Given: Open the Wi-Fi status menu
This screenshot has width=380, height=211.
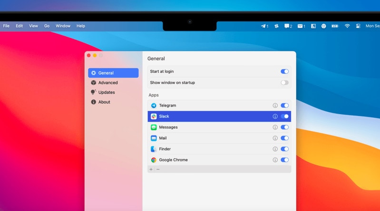Looking at the screenshot, I should 347,26.
